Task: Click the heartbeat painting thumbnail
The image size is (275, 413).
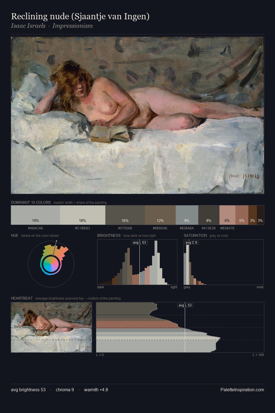Action: point(51,327)
